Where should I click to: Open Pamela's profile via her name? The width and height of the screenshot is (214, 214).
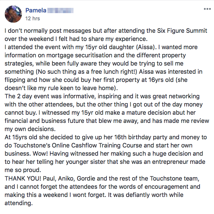point(36,10)
